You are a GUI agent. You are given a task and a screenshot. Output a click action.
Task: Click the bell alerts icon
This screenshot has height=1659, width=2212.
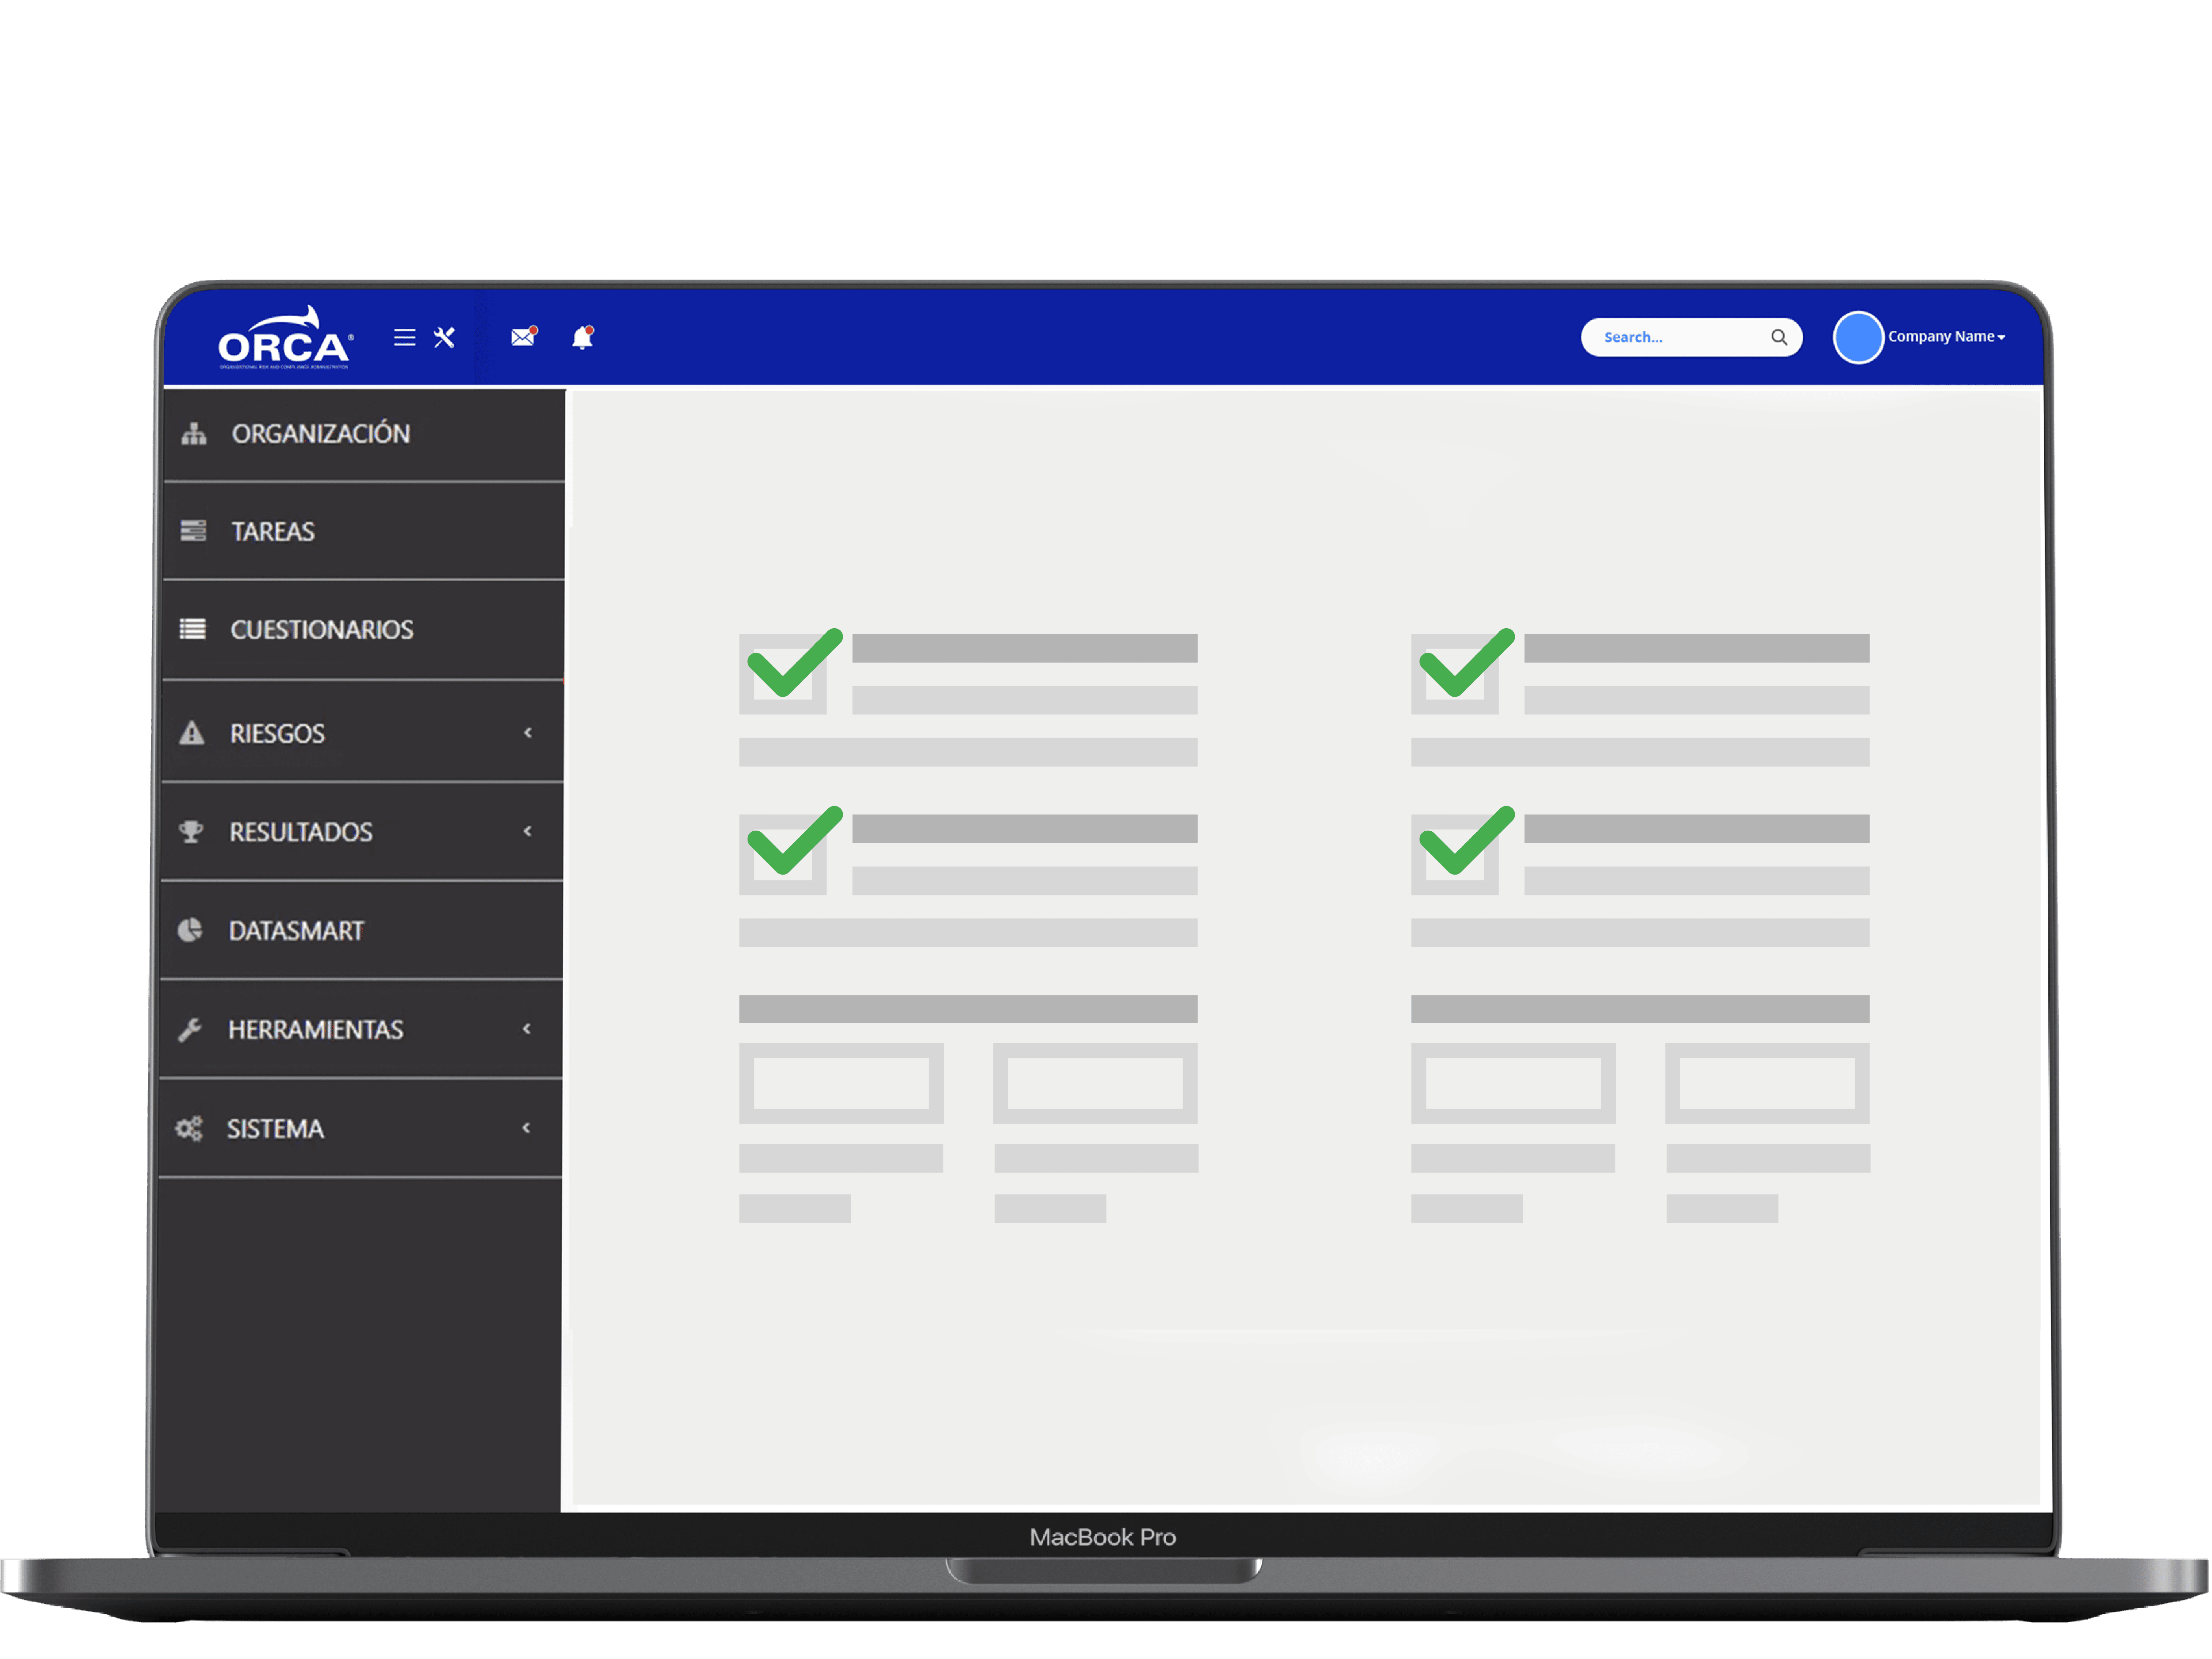(583, 338)
